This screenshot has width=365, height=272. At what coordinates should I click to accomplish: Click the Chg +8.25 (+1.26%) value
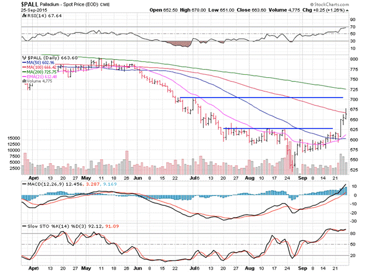pyautogui.click(x=323, y=10)
